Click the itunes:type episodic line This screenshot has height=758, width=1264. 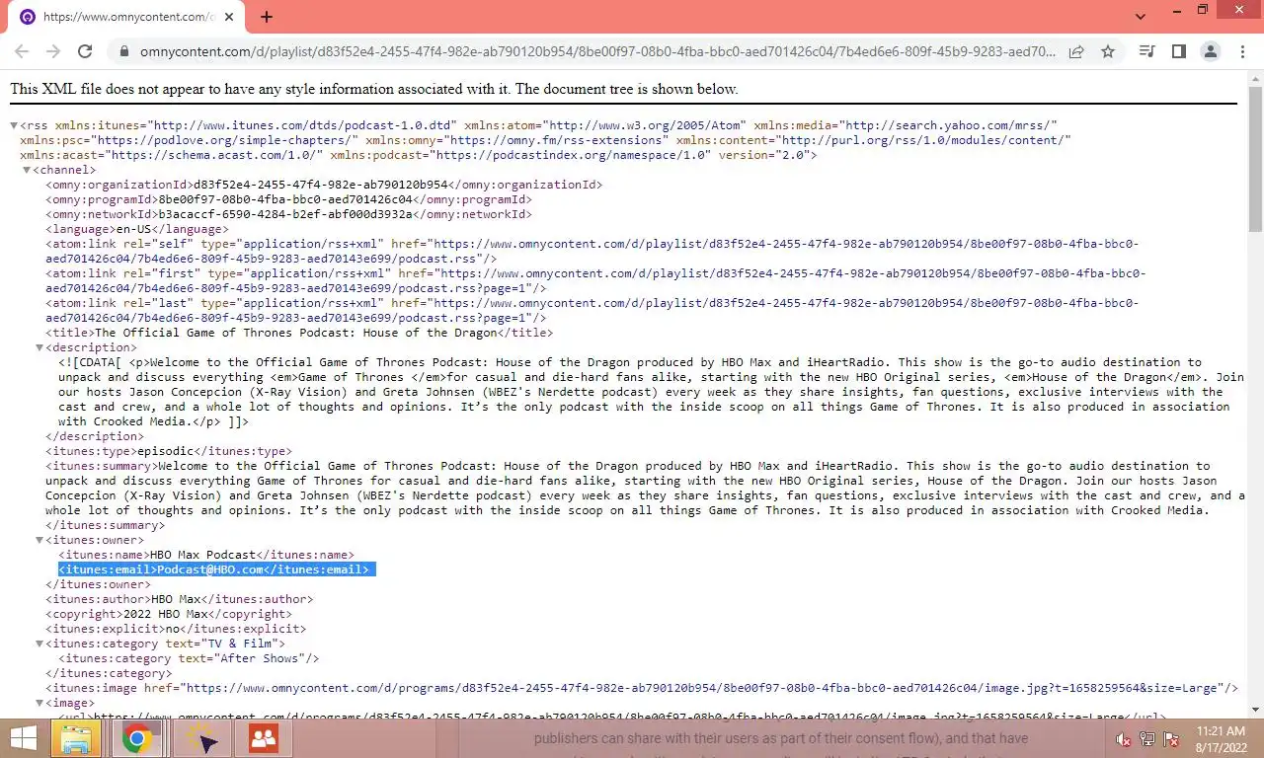pos(169,451)
